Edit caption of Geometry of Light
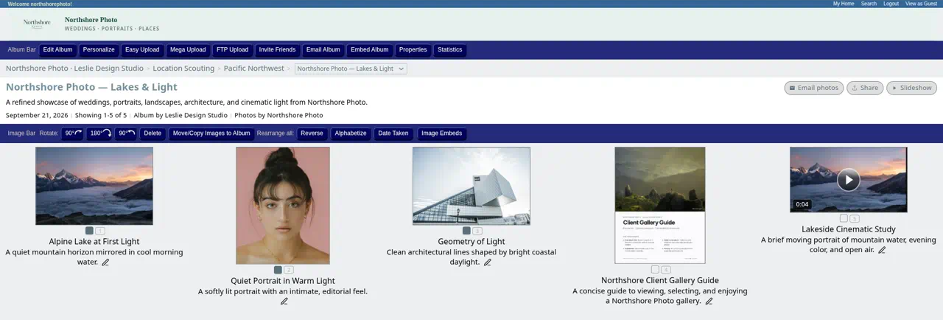 [x=488, y=262]
